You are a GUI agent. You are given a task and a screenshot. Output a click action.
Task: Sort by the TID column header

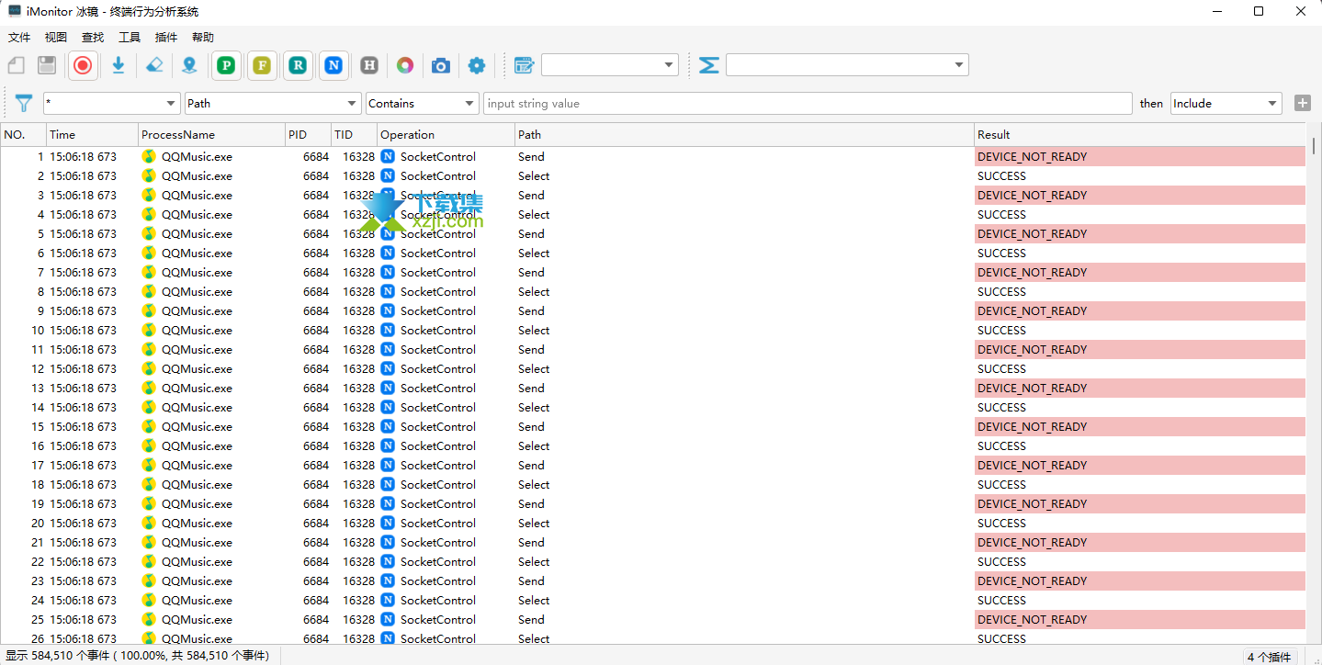[x=354, y=135]
